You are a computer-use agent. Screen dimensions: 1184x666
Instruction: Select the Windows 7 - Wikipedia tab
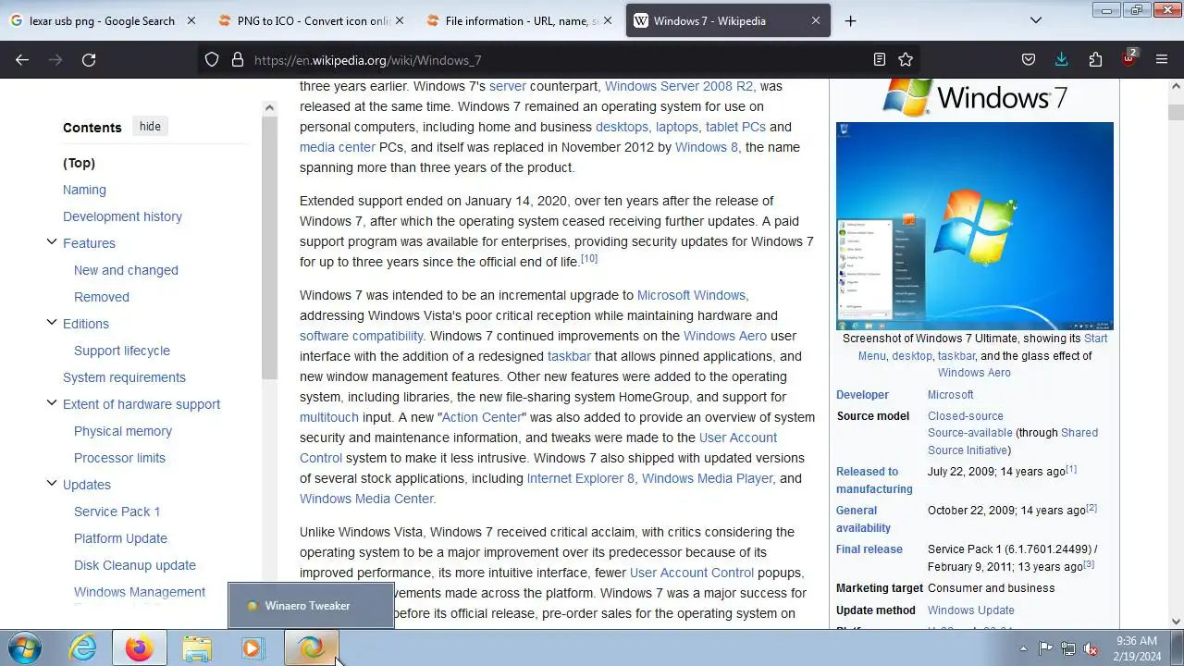click(728, 20)
